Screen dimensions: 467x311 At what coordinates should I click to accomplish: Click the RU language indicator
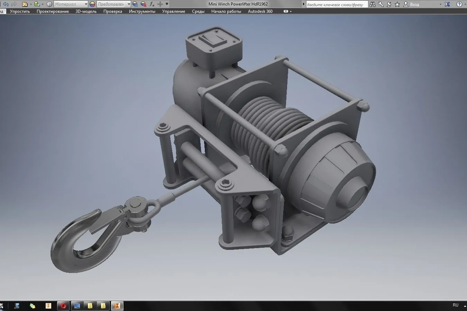[x=456, y=305]
